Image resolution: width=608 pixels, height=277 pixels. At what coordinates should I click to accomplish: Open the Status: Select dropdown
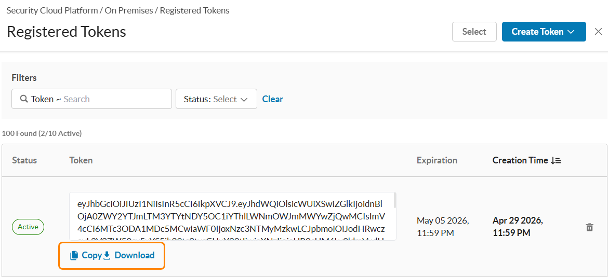point(216,99)
